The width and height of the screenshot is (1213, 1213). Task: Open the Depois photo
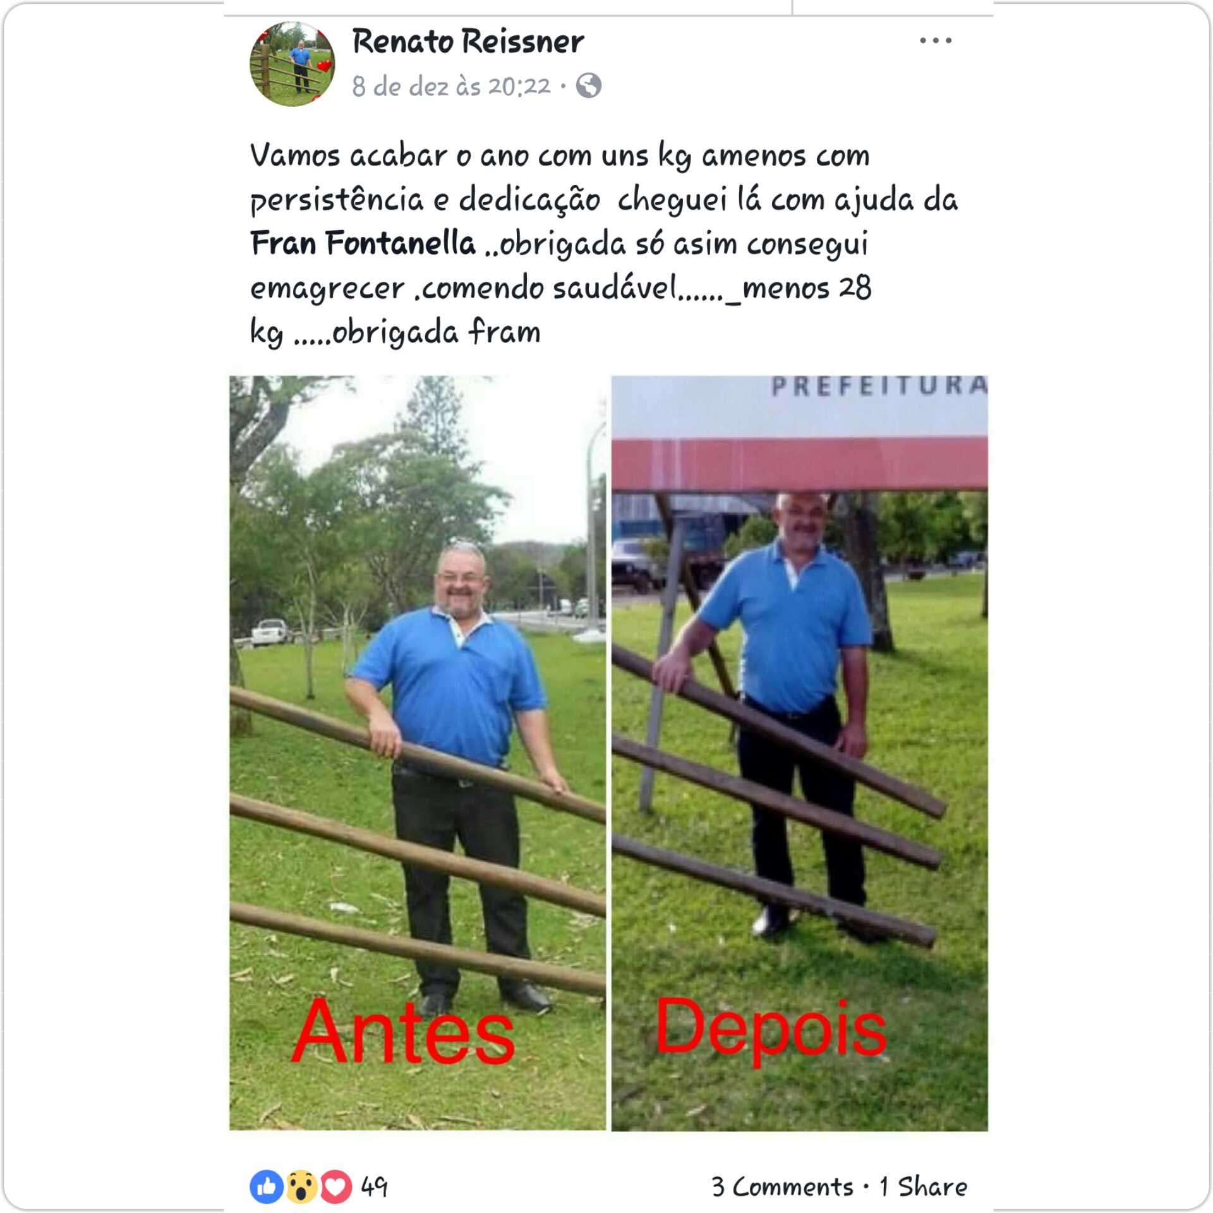799,753
